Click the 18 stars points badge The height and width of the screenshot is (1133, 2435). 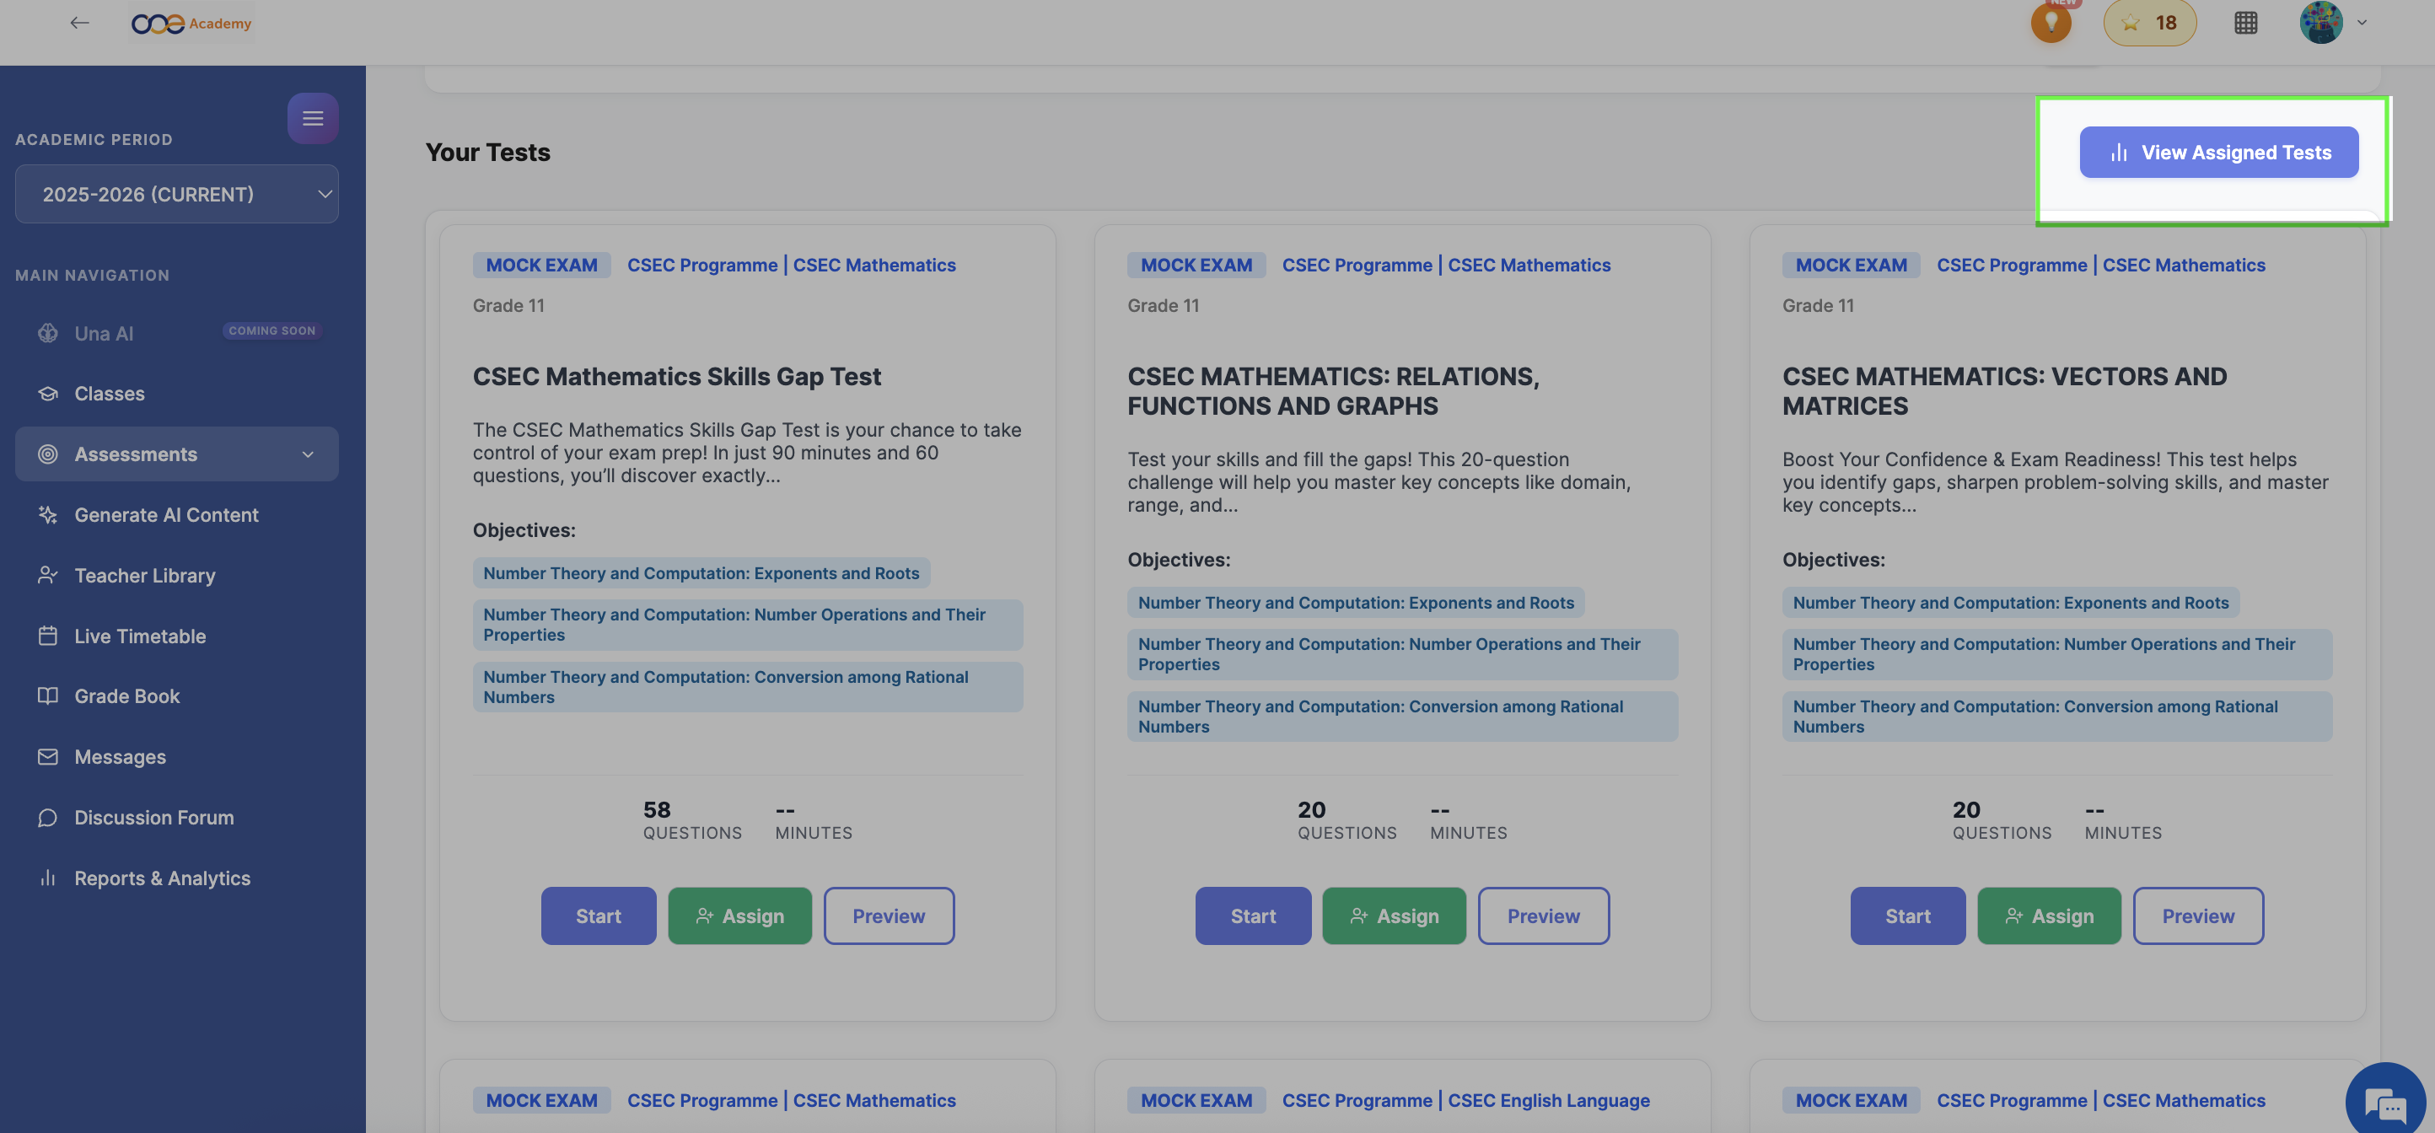(2149, 23)
